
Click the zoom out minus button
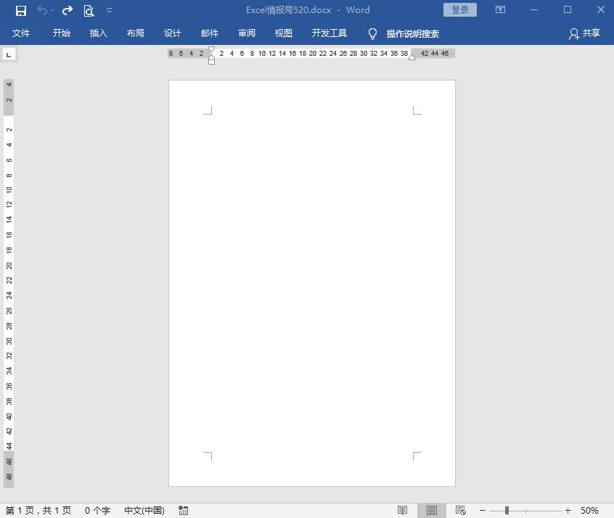[x=483, y=511]
